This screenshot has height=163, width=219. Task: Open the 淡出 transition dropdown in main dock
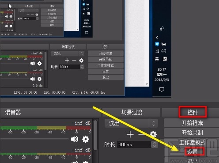click(131, 123)
